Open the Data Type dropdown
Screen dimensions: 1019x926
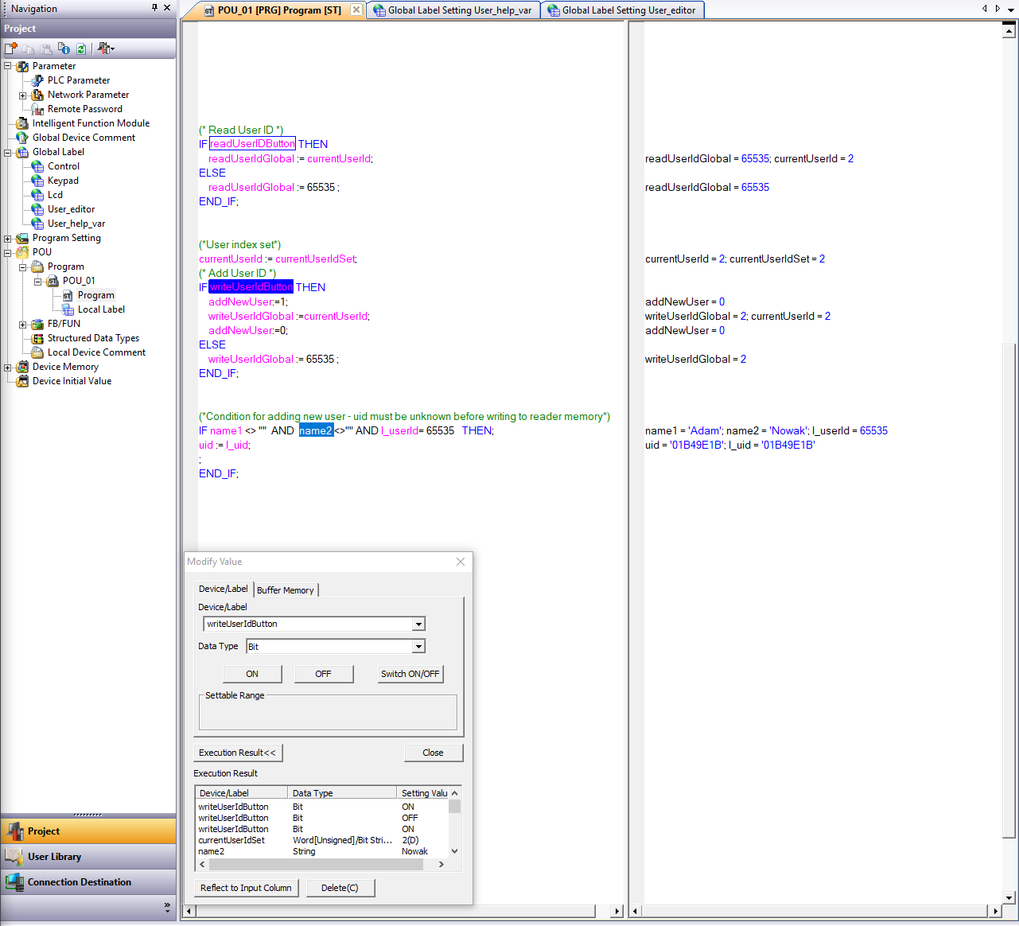(418, 647)
